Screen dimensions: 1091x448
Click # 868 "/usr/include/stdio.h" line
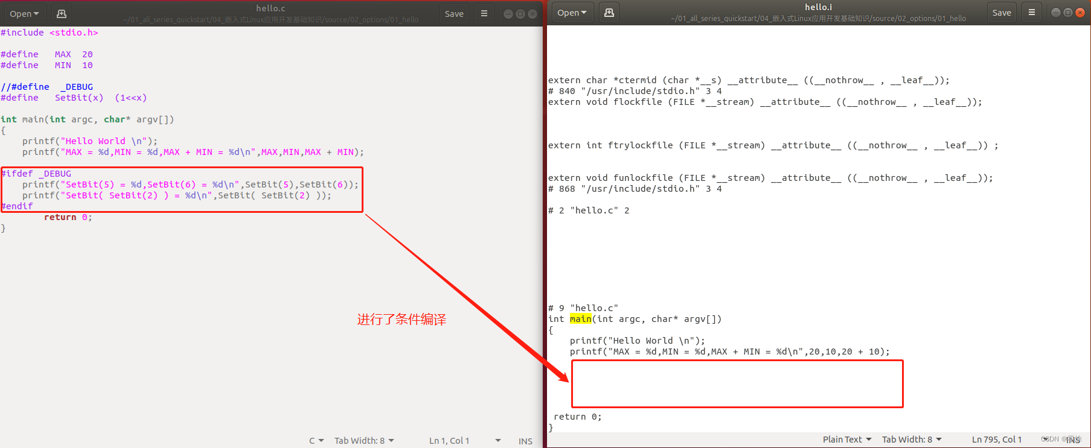coord(635,189)
